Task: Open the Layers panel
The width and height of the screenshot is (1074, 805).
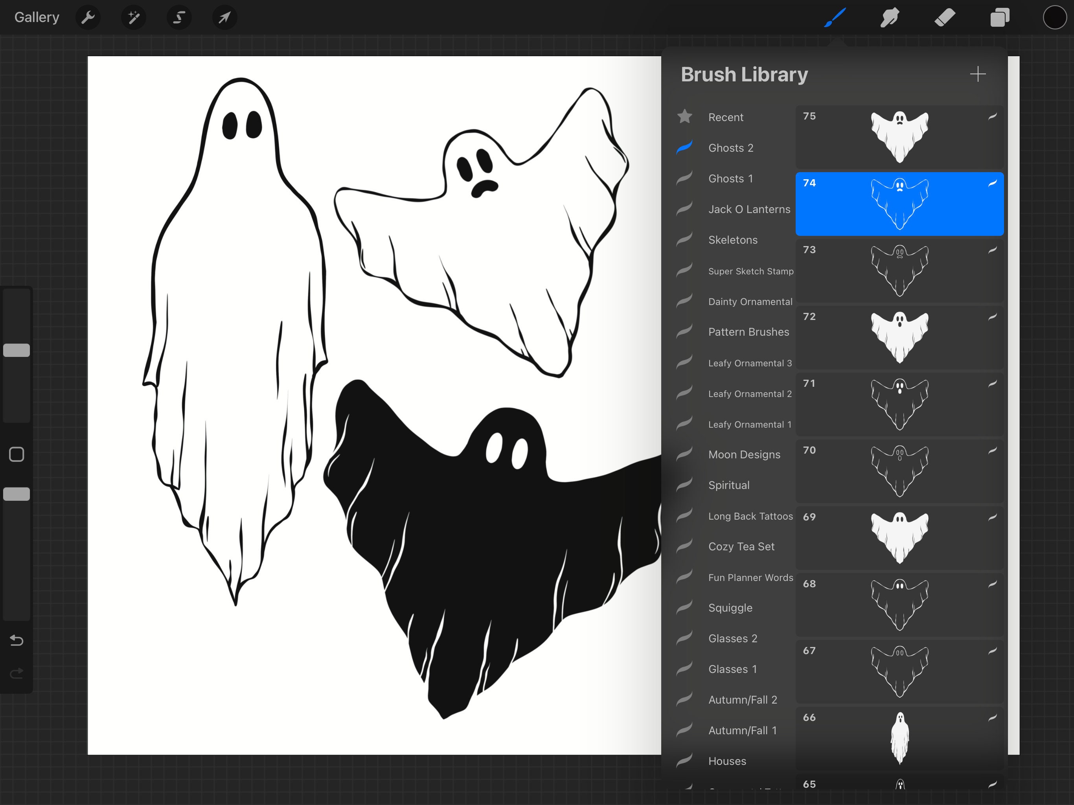Action: tap(1000, 17)
